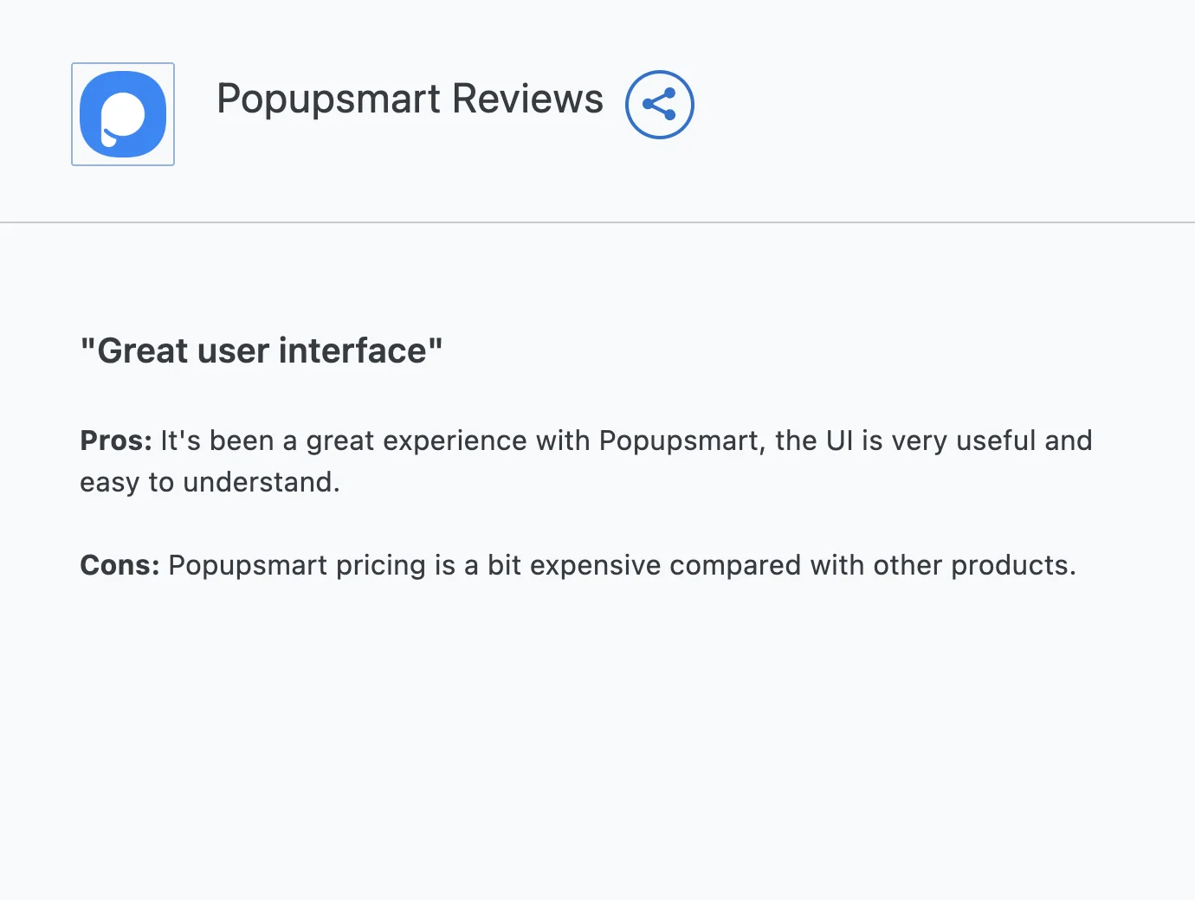Open the Popupsmart logo thumbnail
The image size is (1195, 900).
pos(123,114)
